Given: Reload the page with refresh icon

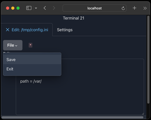Looking at the screenshot, I should [x=123, y=8].
